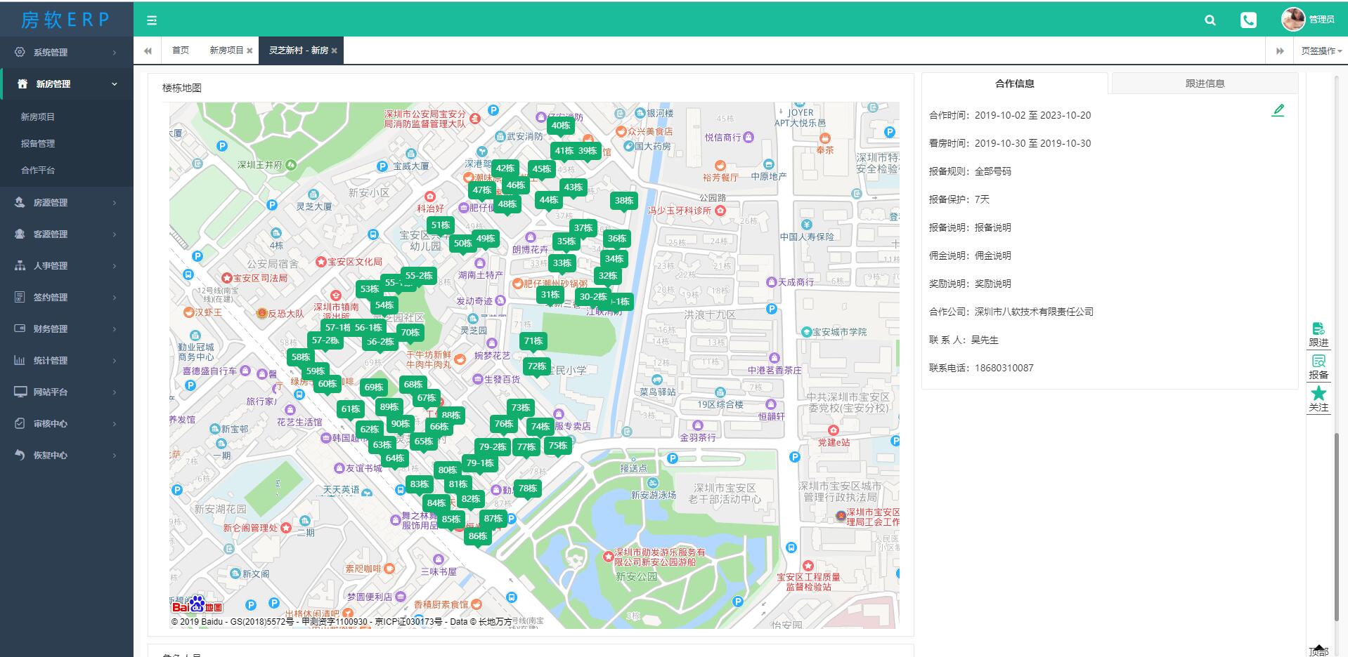This screenshot has height=657, width=1348.
Task: Switch to the 跟进信息 tab
Action: coord(1205,84)
